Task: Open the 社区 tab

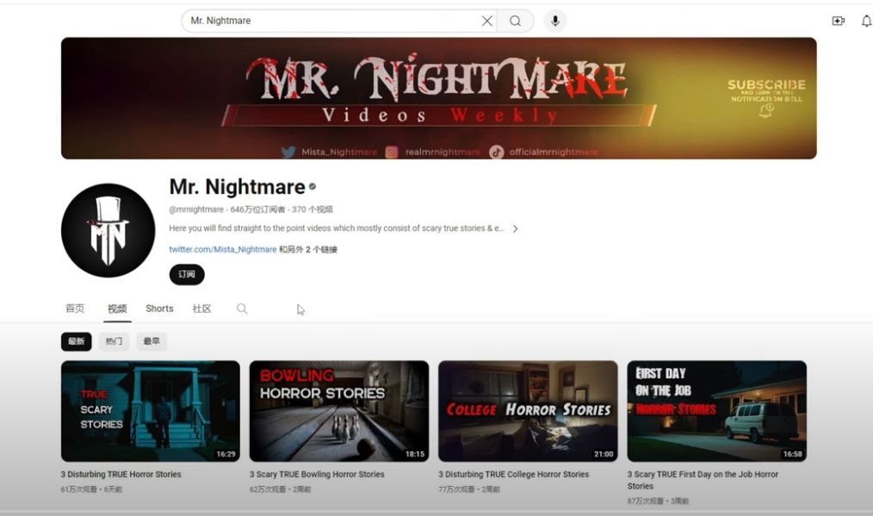Action: tap(201, 308)
